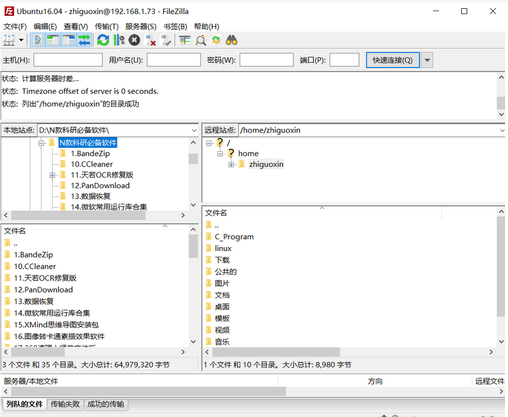
Task: Select the remote 桌面 folder
Action: [222, 307]
